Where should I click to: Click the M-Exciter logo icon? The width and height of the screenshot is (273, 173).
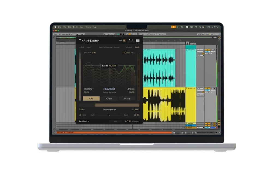coord(82,41)
